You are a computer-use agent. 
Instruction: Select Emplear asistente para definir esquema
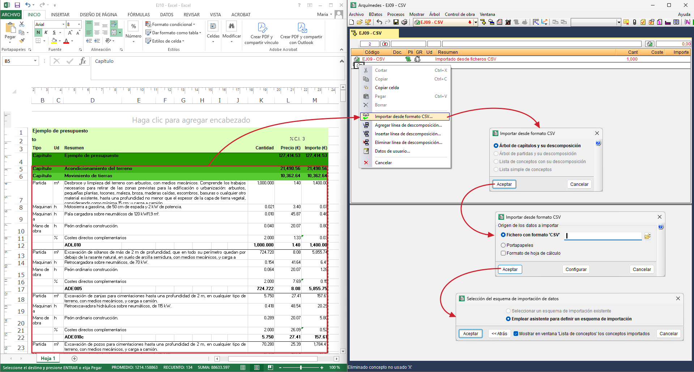[508, 319]
